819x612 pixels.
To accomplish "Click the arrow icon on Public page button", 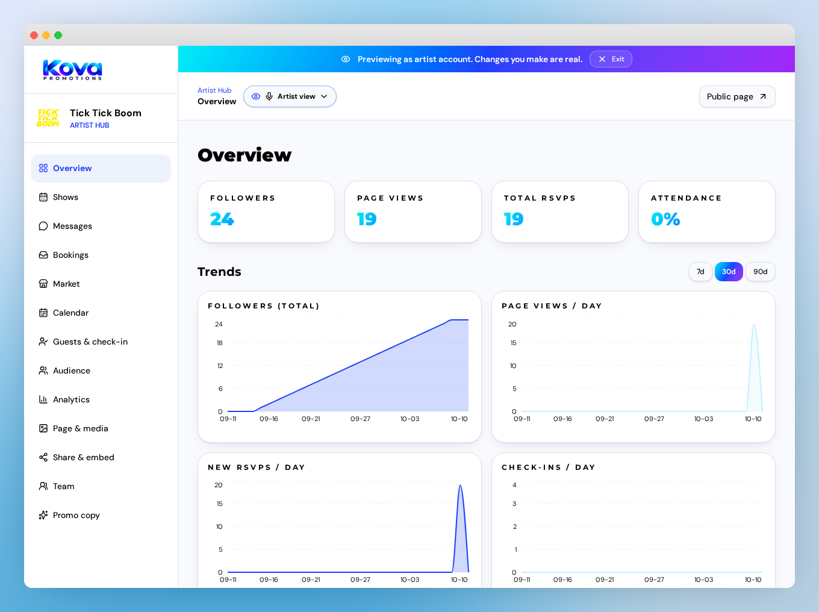I will click(x=763, y=96).
